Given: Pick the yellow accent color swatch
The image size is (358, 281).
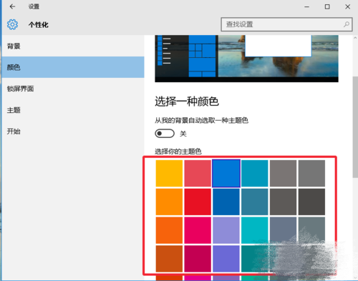Looking at the screenshot, I should click(x=169, y=173).
